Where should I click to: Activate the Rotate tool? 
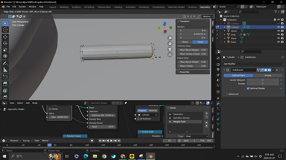[x=5, y=43]
